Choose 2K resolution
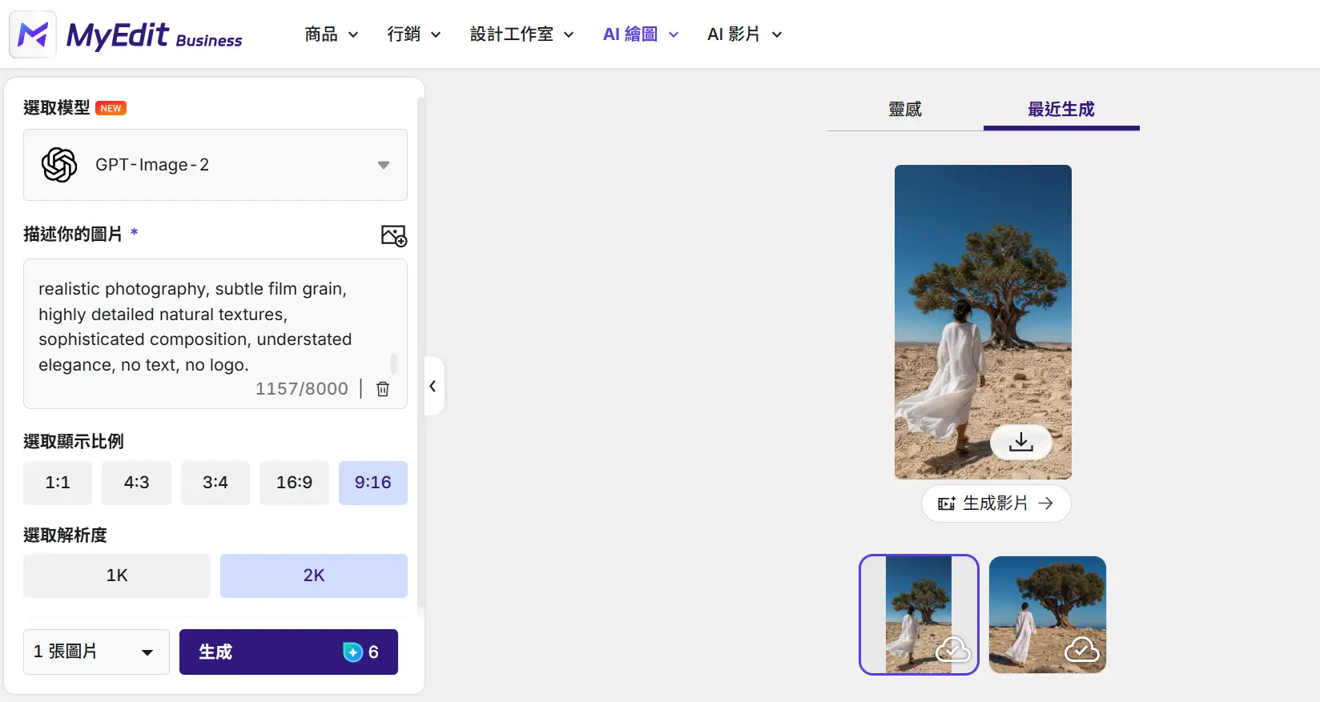Viewport: 1320px width, 702px height. point(314,576)
